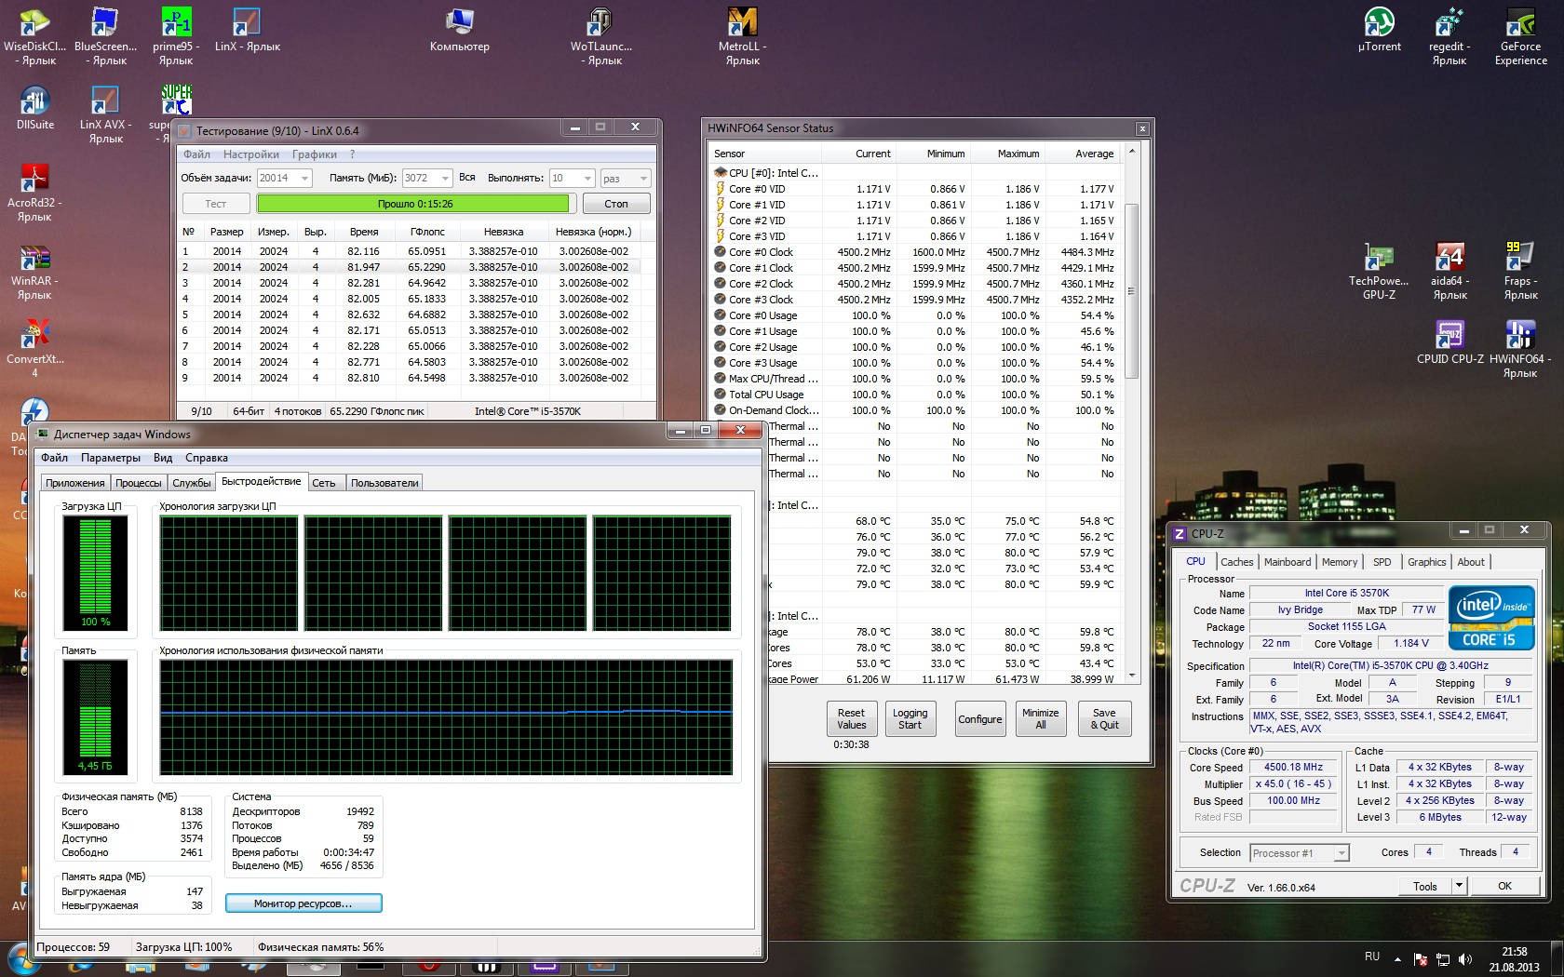The image size is (1564, 977).
Task: Launch the ConvertXtoDVD 4 desktop icon
Action: tap(34, 350)
